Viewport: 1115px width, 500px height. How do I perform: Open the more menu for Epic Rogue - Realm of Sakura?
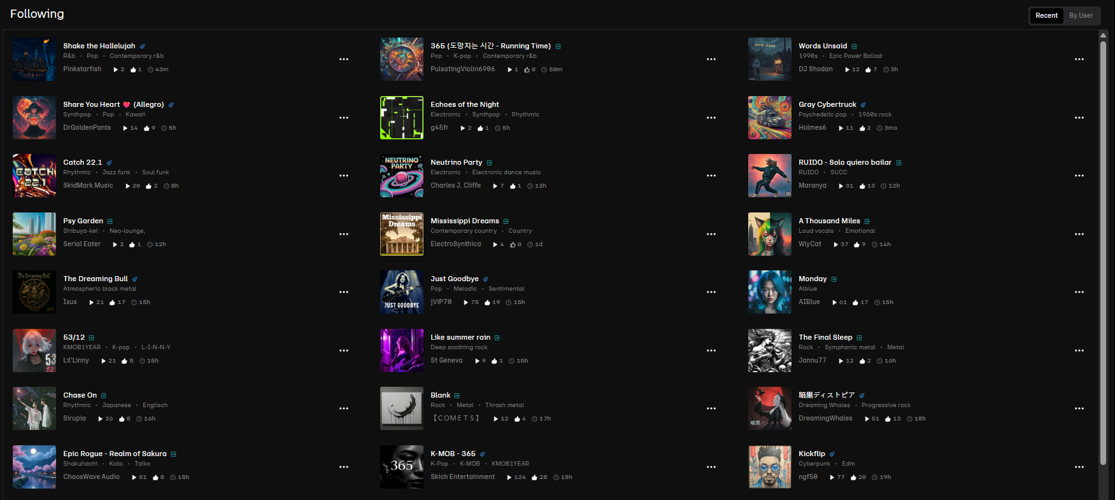[x=344, y=467]
